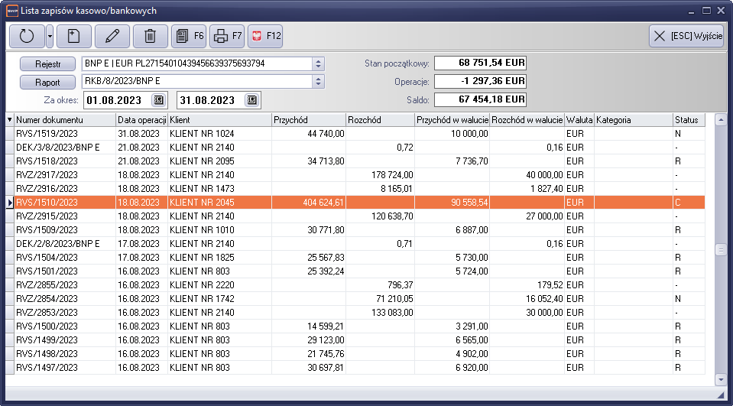Click the pencil edit icon
This screenshot has height=406, width=733.
[x=112, y=36]
